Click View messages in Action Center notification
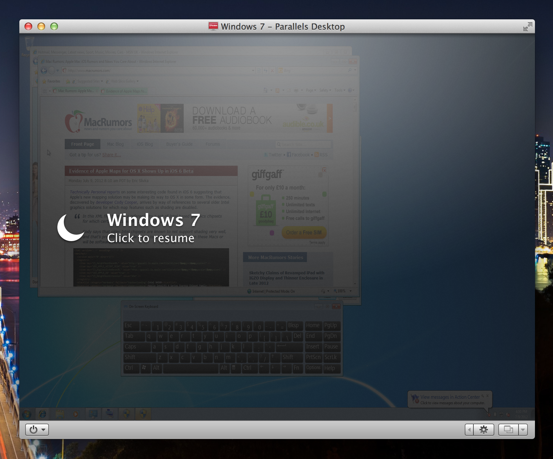Image resolution: width=553 pixels, height=459 pixels. point(450,400)
